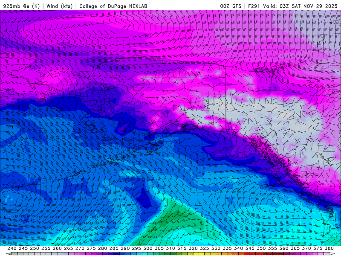Click the 345 color scale label

point(250,248)
